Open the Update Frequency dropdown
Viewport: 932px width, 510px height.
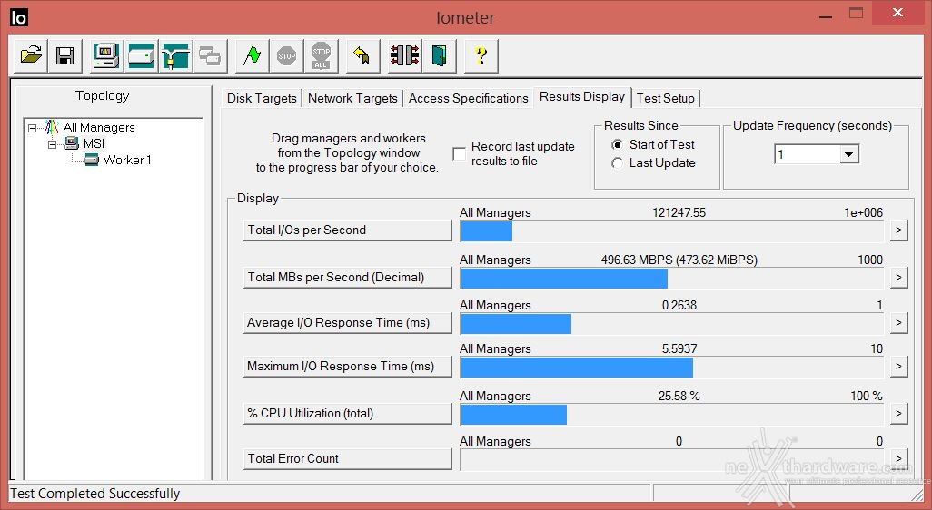point(848,154)
